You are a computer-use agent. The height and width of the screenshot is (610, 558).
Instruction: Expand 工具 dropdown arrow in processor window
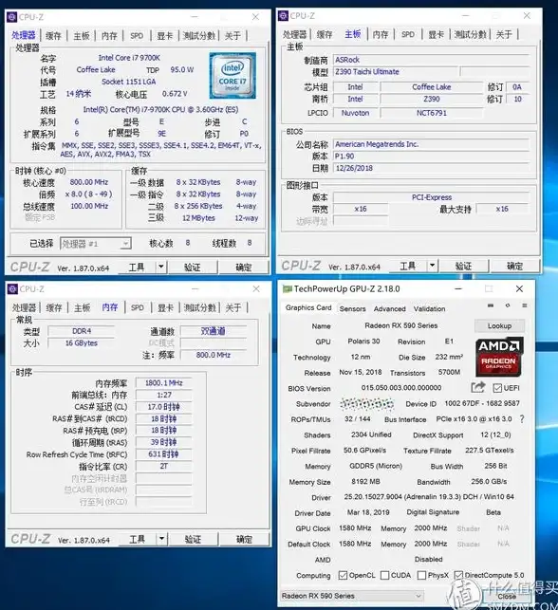coord(161,267)
